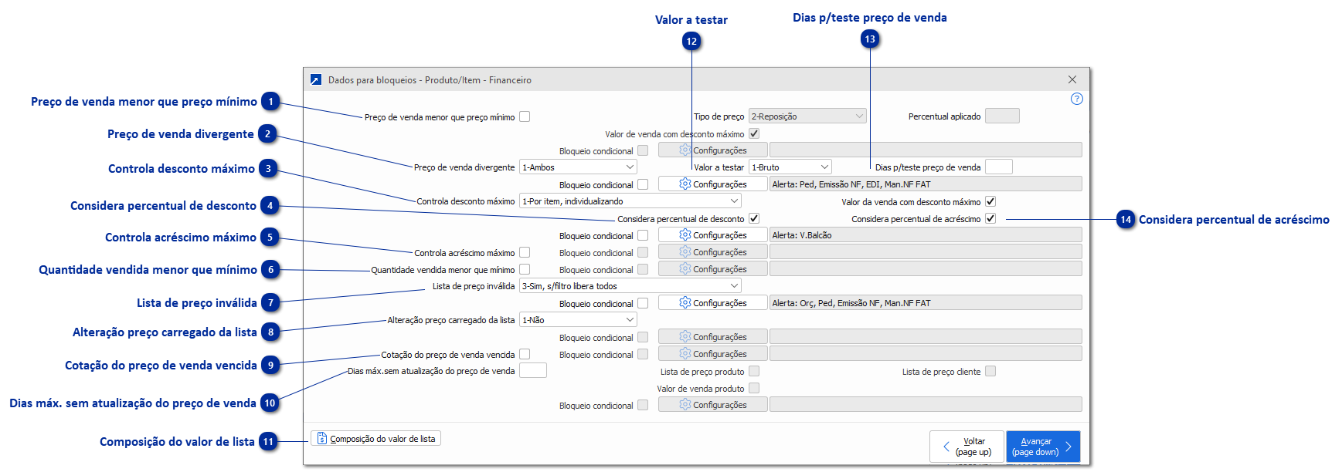The height and width of the screenshot is (472, 1342).
Task: Click the numbered callout badge 14
Action: tap(1126, 220)
